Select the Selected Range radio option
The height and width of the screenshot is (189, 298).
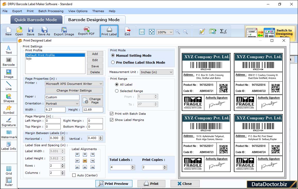pyautogui.click(x=117, y=91)
